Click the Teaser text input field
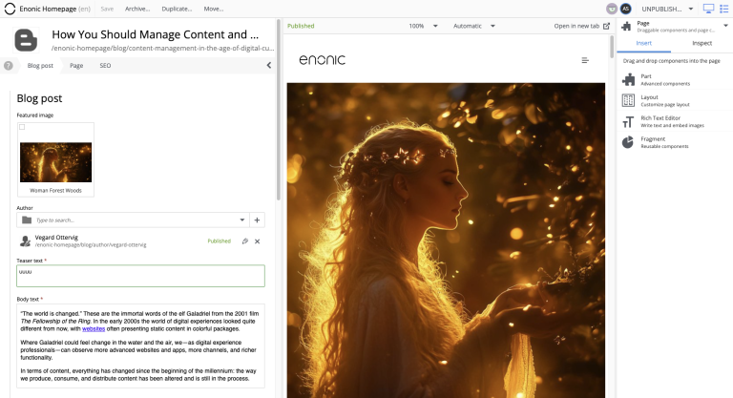 point(140,276)
